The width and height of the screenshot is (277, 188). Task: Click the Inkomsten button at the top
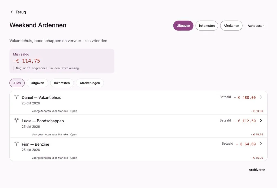tap(207, 26)
